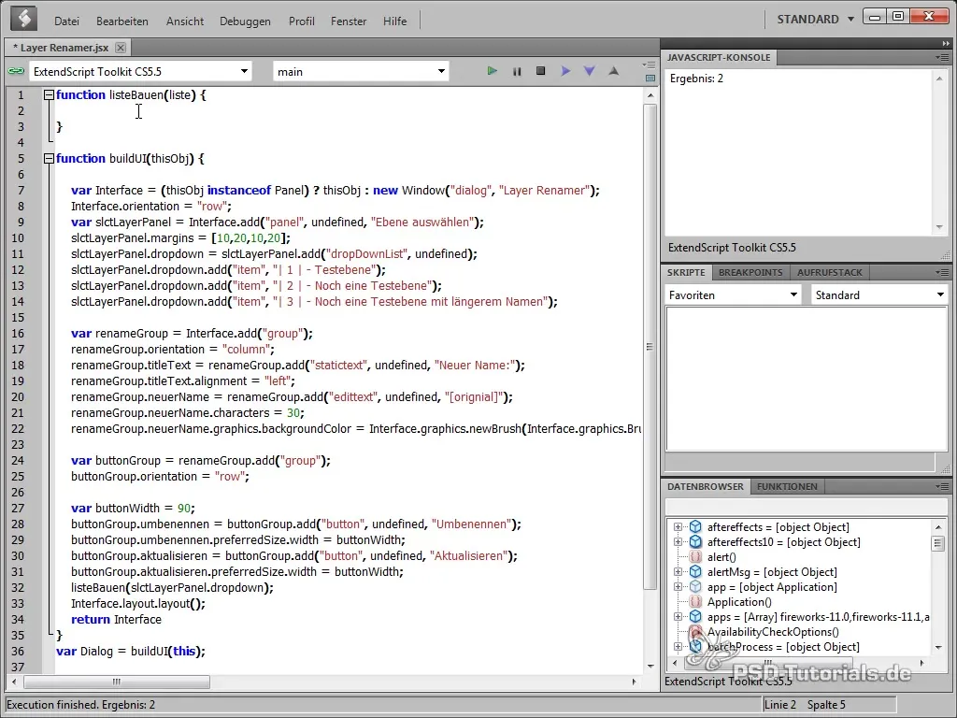The image size is (957, 718).
Task: Click the editor horizontal scrollbar thumb
Action: pyautogui.click(x=116, y=682)
